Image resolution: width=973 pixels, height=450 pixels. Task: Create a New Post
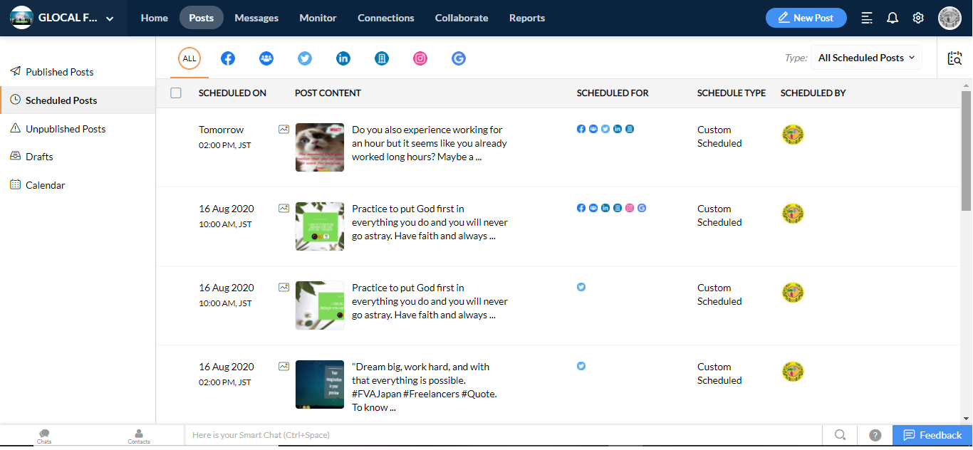coord(806,18)
